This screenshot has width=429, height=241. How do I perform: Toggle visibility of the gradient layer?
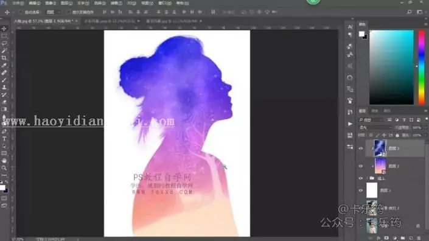click(x=361, y=166)
